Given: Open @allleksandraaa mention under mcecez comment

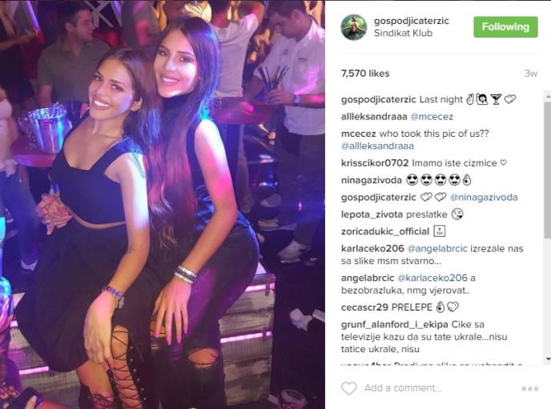Looking at the screenshot, I should coord(377,146).
